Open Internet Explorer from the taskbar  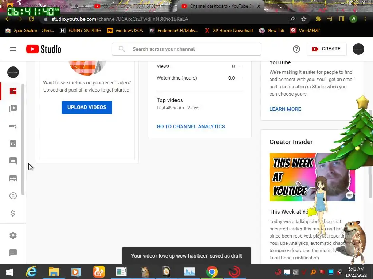[x=31, y=272]
